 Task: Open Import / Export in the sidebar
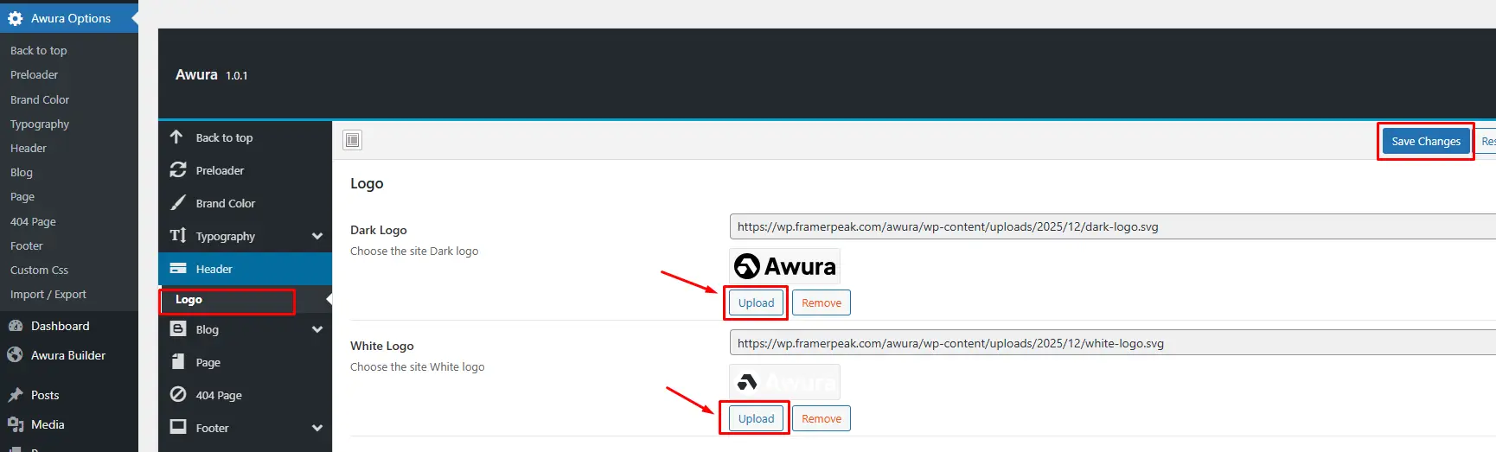[48, 294]
